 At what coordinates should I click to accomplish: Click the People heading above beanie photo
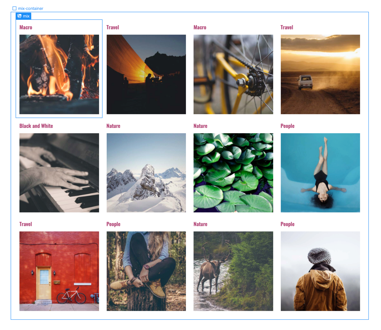(287, 224)
